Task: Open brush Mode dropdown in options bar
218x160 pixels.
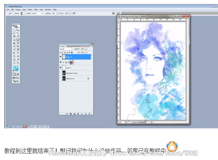Action: pyautogui.click(x=37, y=13)
